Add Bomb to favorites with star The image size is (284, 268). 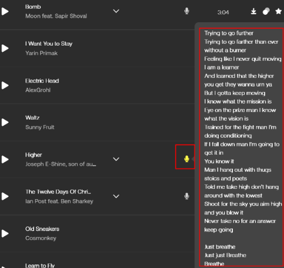[278, 11]
